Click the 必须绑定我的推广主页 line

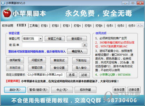[x=111, y=38]
